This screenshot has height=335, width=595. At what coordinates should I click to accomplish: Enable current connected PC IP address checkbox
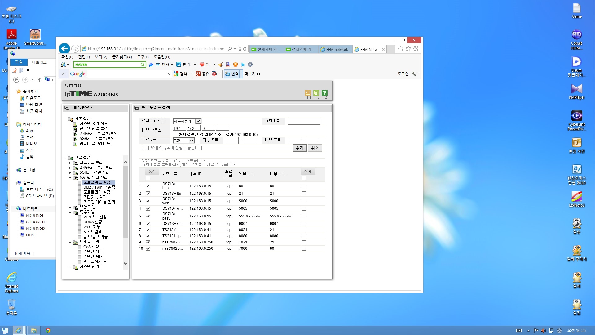(x=176, y=134)
